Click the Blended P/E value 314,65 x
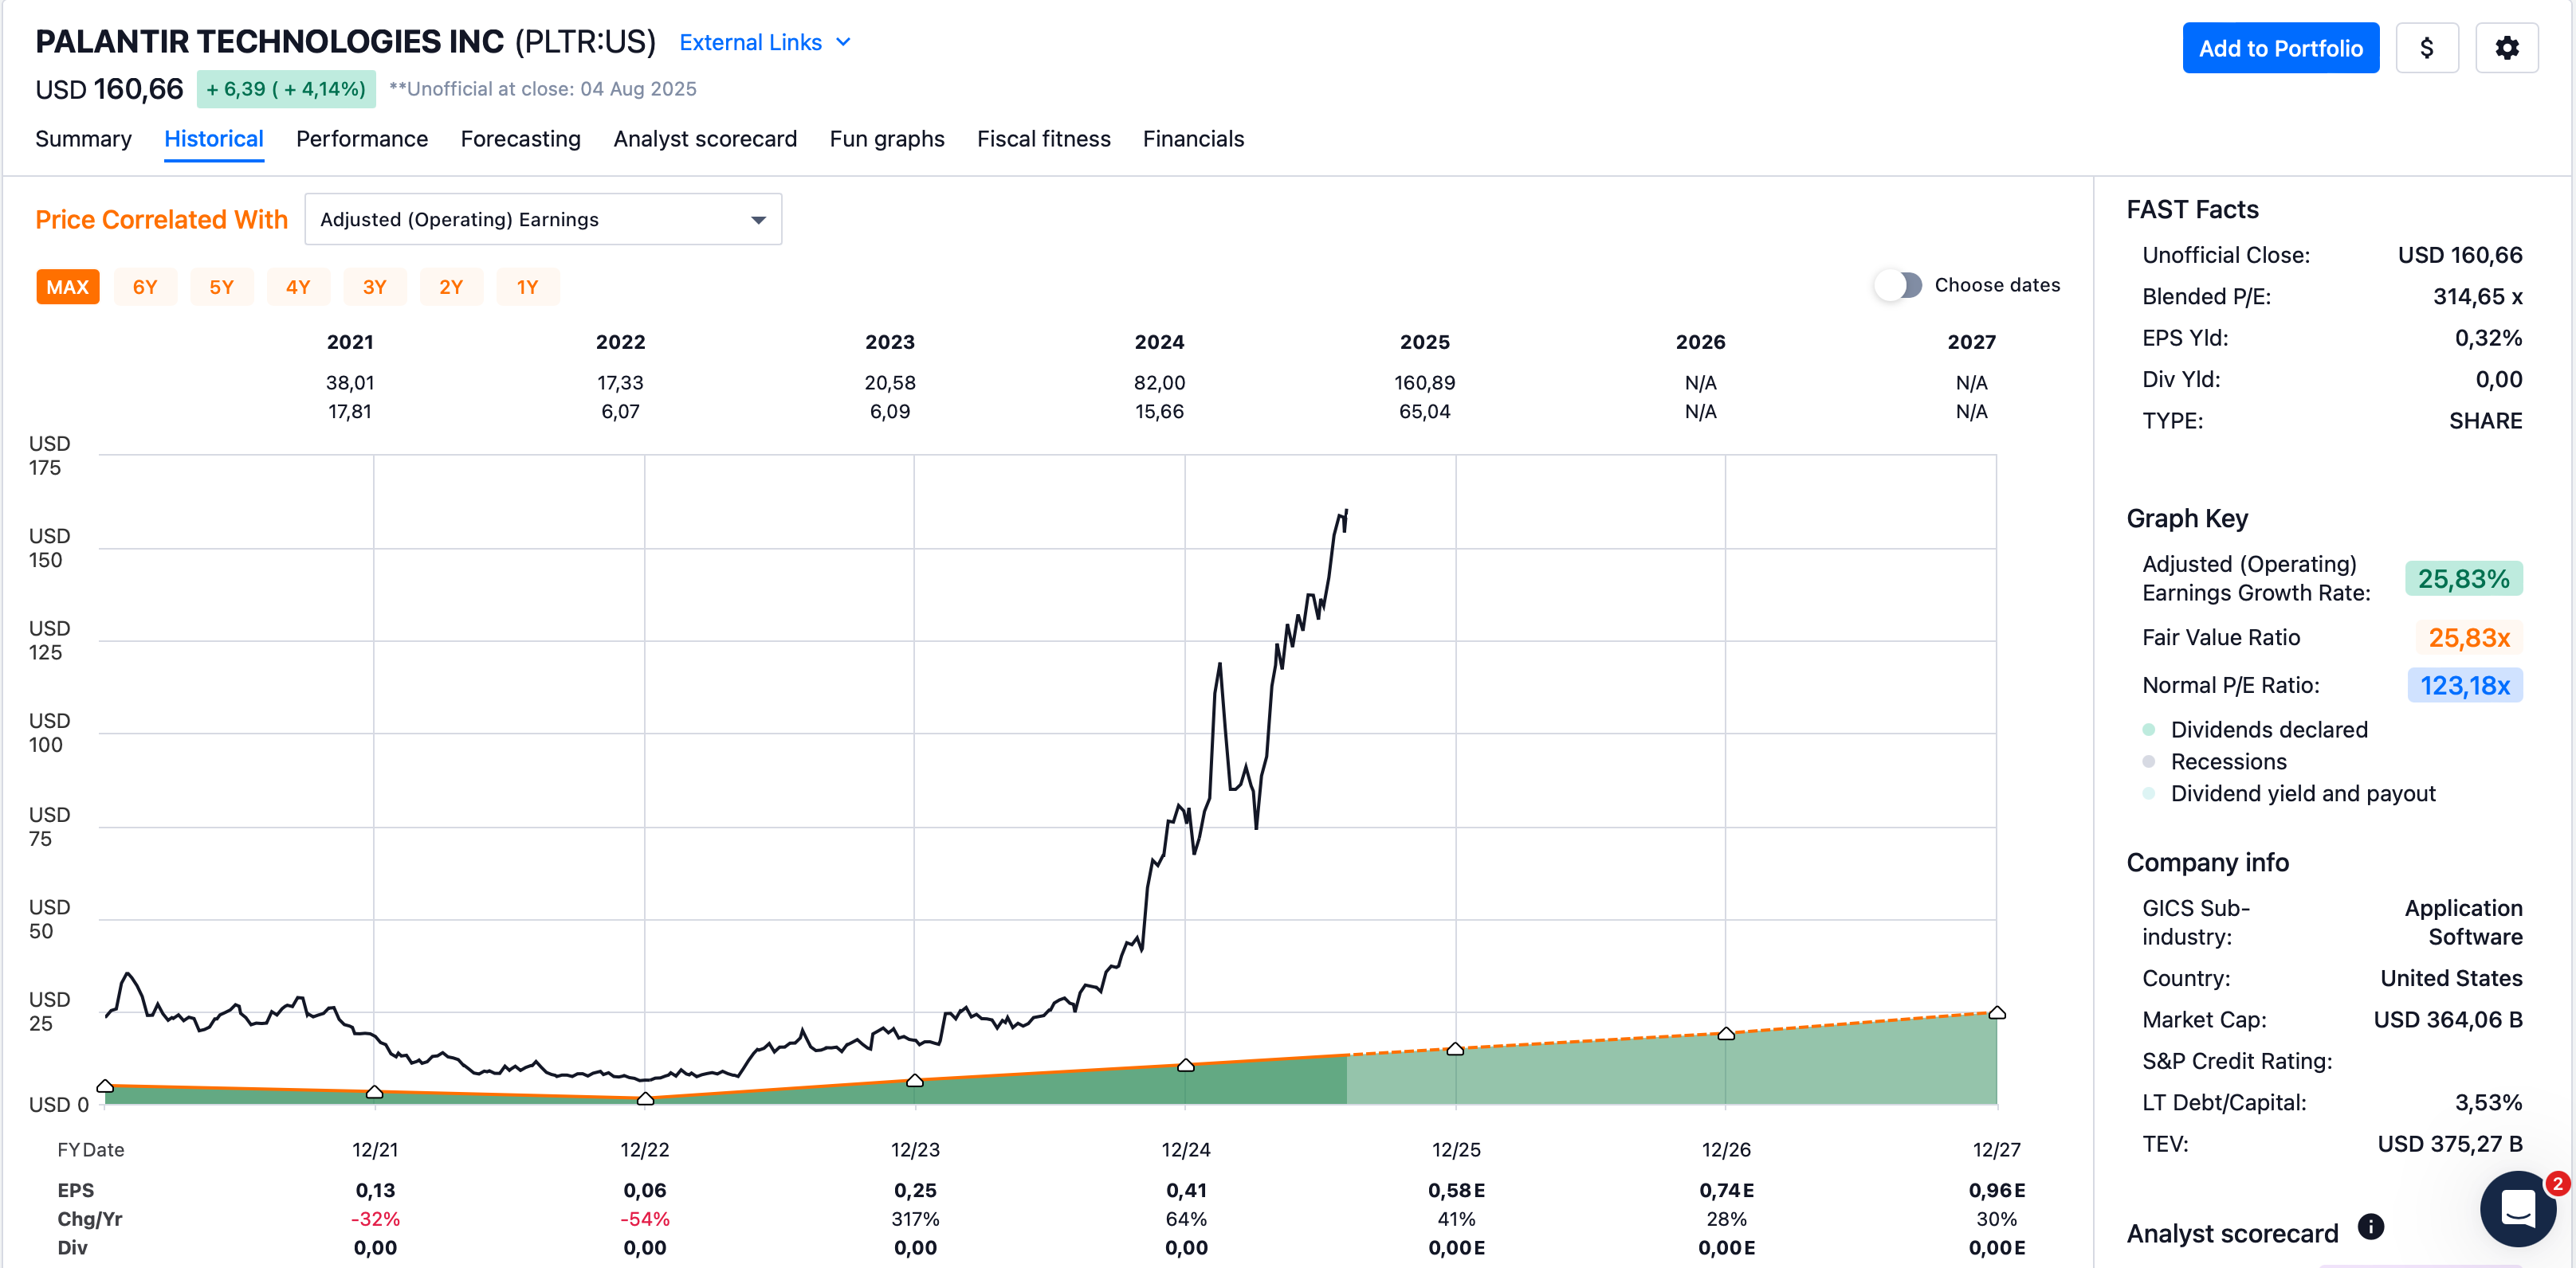2576x1268 pixels. [x=2476, y=297]
